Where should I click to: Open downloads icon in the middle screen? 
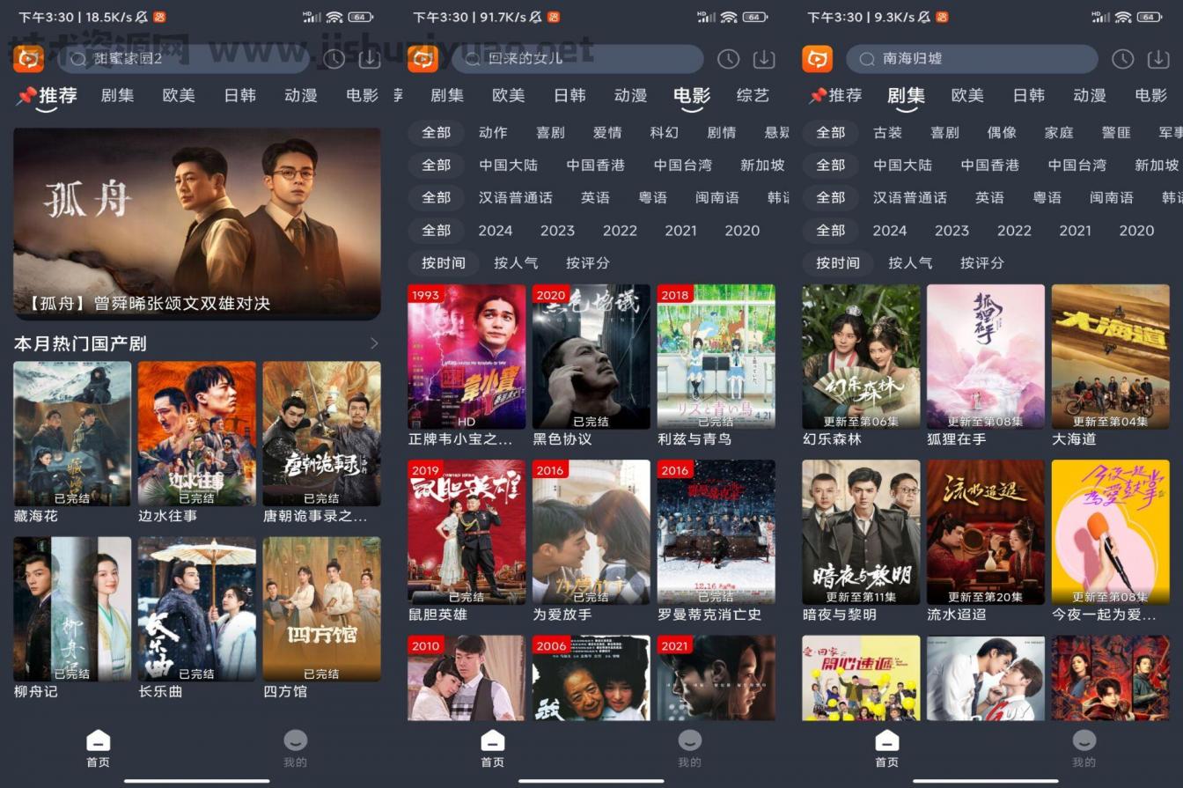(x=764, y=59)
